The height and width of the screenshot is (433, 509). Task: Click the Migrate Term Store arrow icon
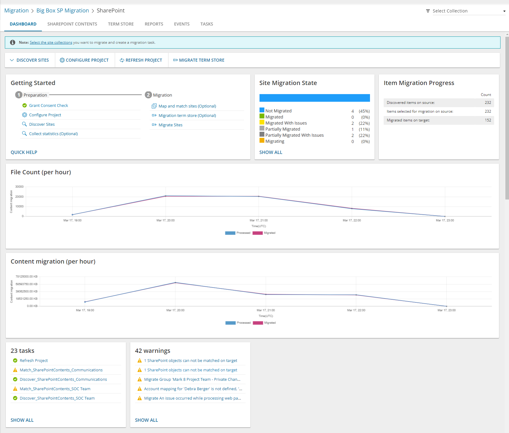click(175, 60)
